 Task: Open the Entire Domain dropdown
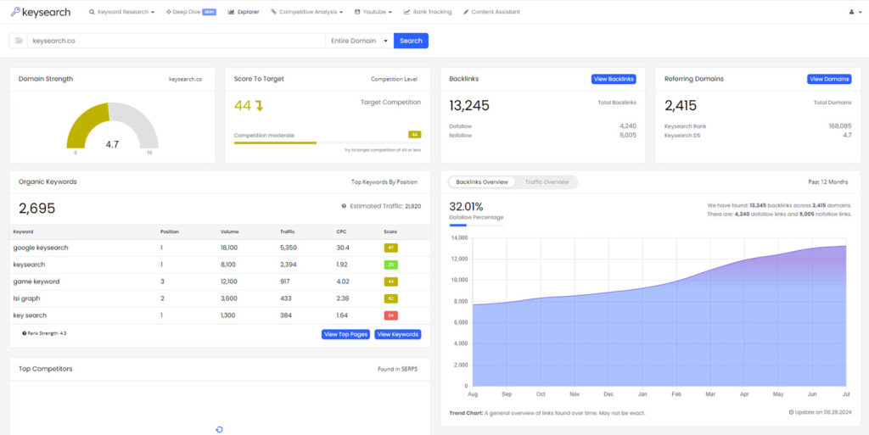point(359,41)
